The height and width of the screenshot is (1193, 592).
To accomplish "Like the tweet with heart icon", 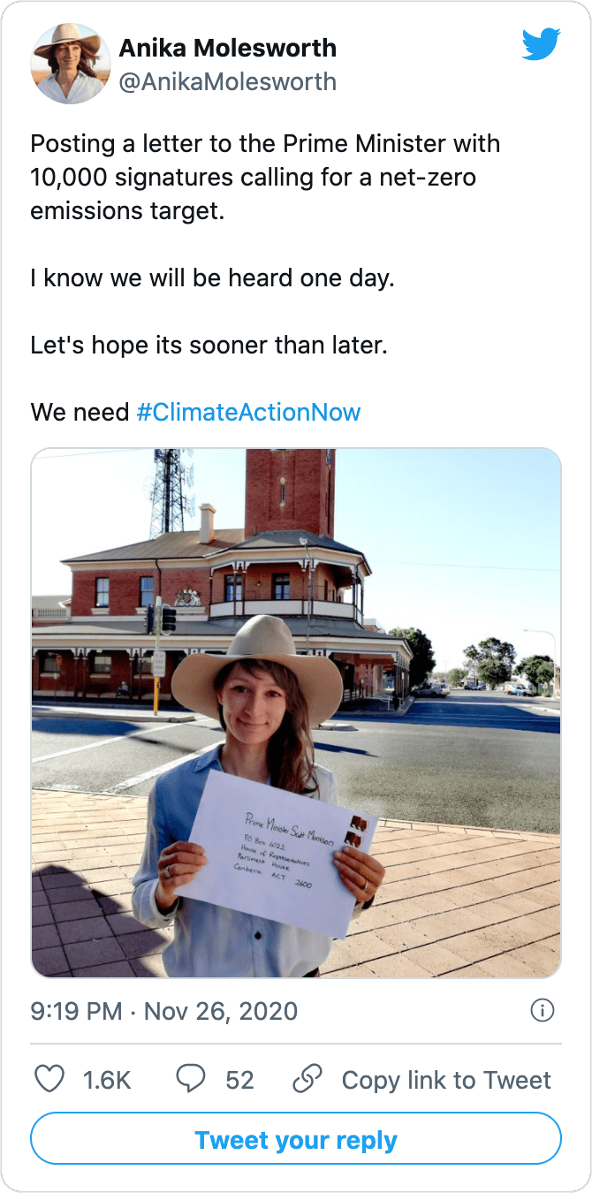I will click(x=49, y=1079).
